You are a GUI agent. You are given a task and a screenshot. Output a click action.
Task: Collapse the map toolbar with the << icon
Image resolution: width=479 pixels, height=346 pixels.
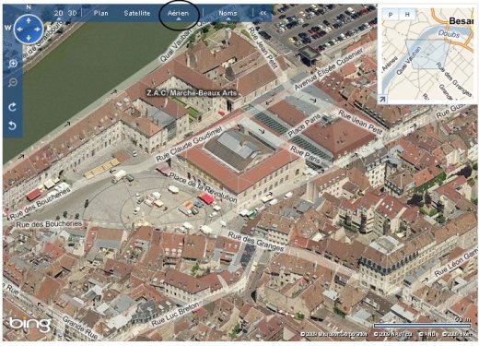[263, 13]
